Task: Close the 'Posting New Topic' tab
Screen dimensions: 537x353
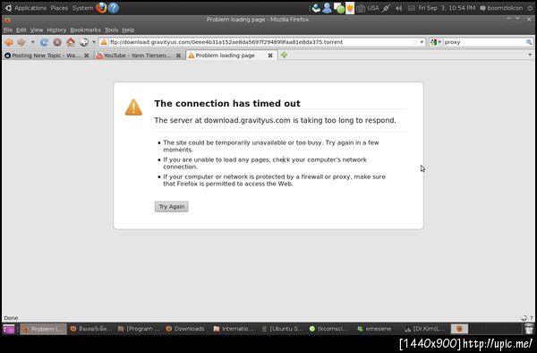Action: coord(87,56)
